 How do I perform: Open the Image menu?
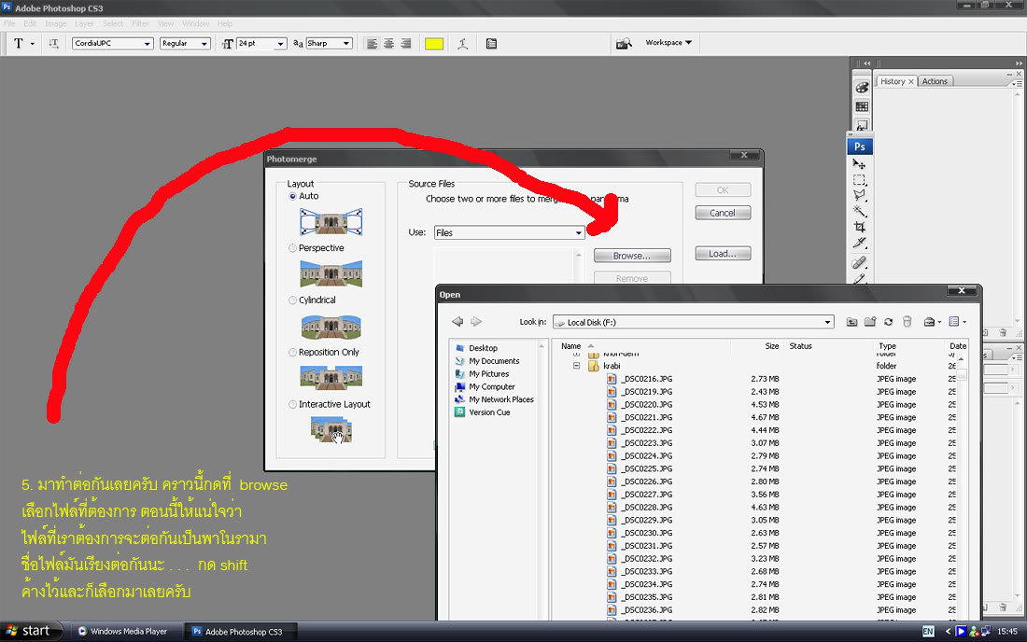click(56, 23)
